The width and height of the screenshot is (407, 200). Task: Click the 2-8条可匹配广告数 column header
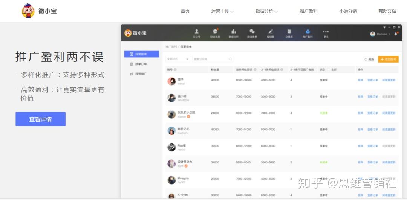click(x=302, y=70)
